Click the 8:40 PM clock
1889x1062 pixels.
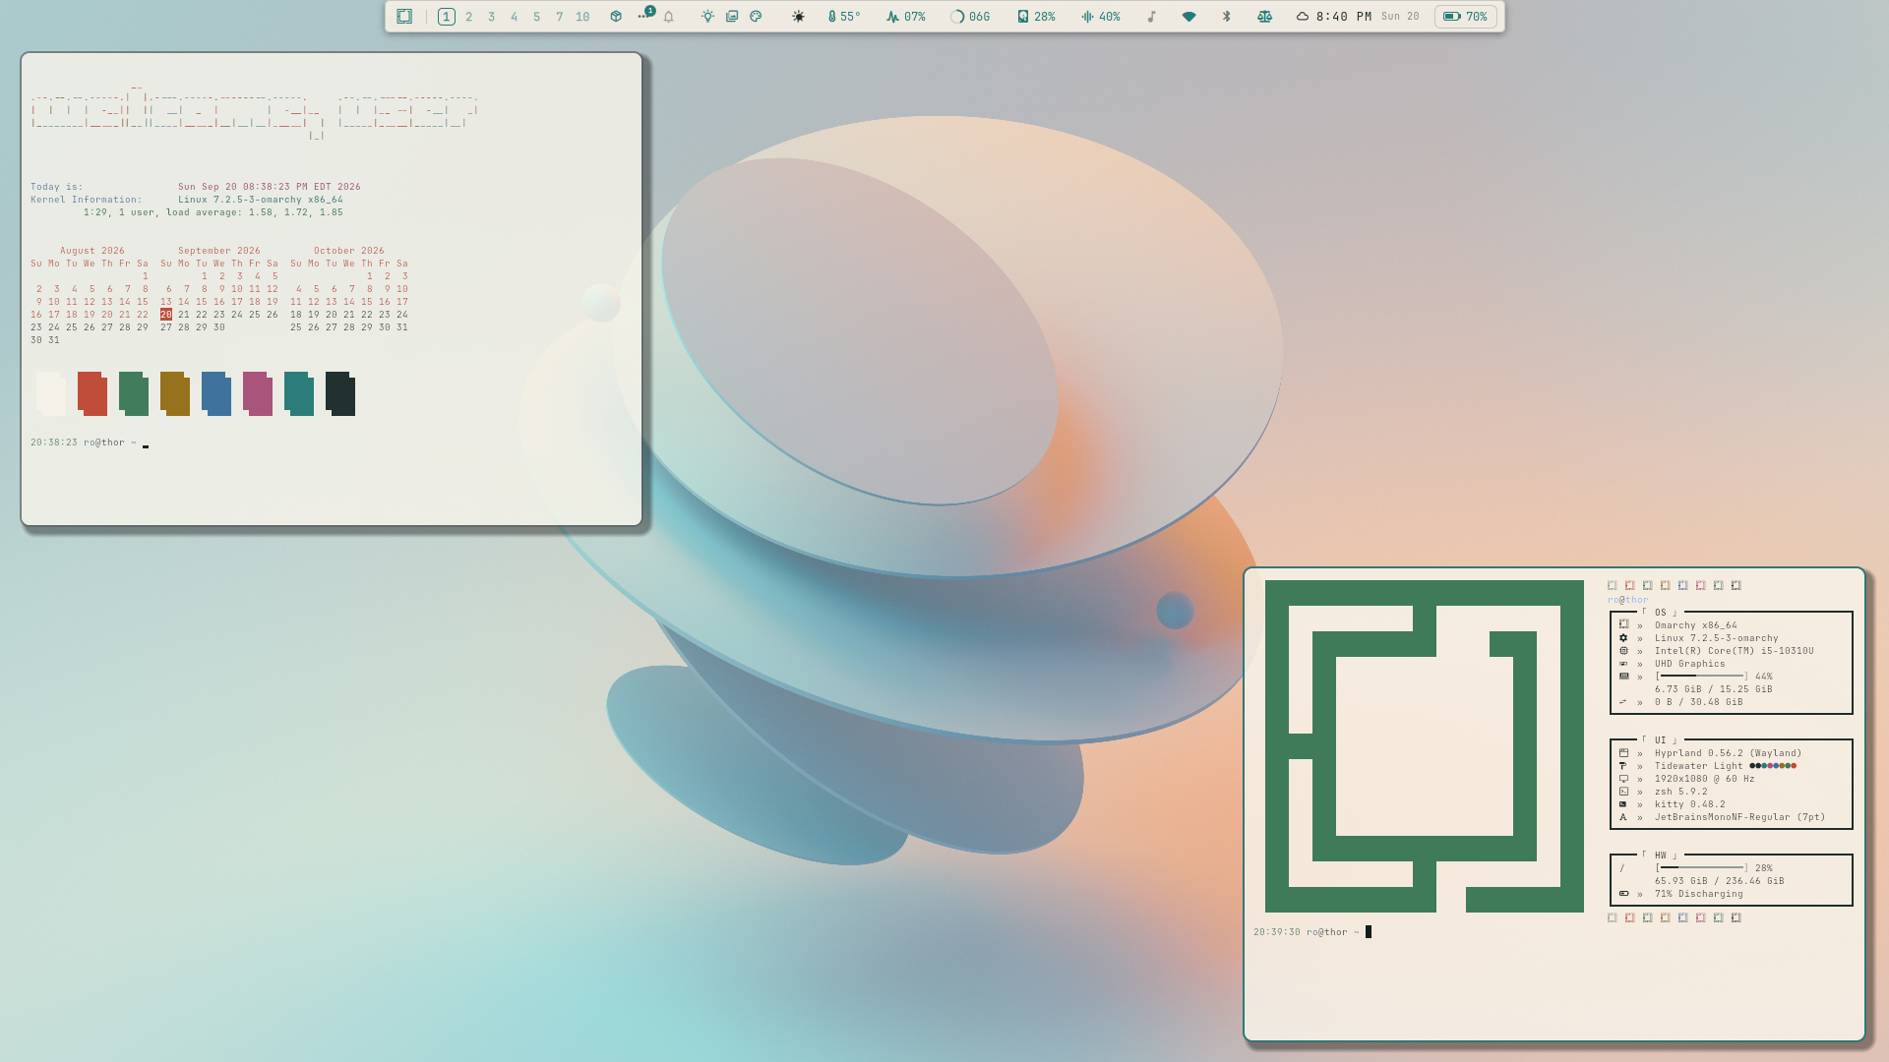click(x=1344, y=17)
